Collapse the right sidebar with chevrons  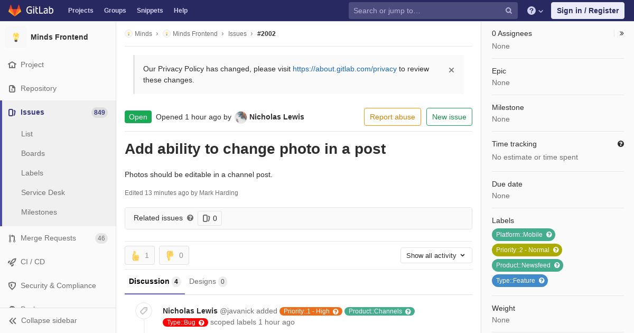click(x=621, y=33)
